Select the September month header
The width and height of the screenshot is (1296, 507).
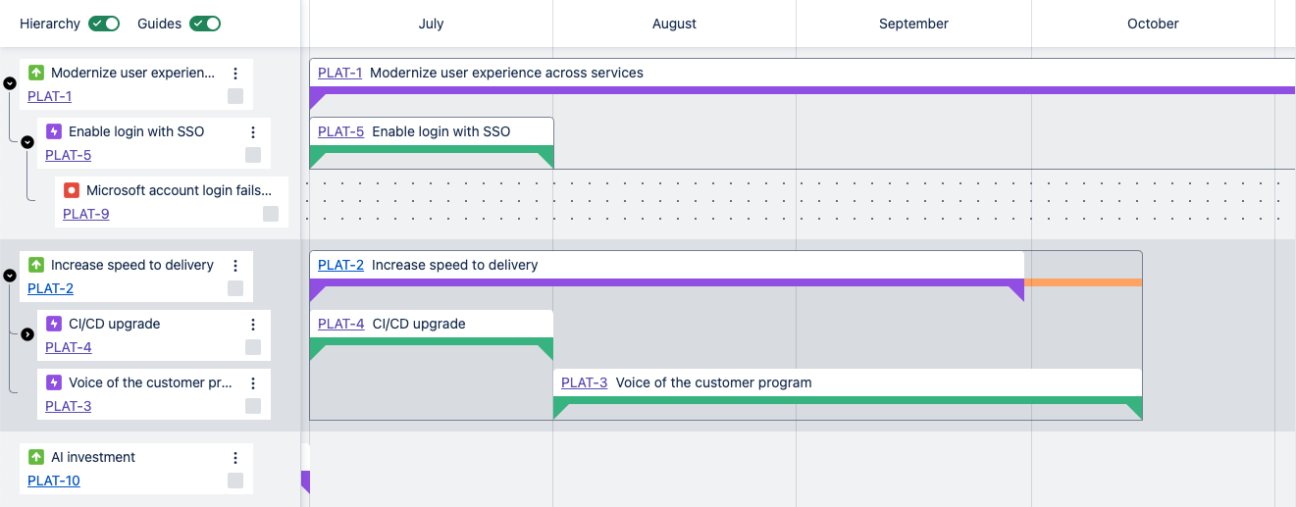[x=914, y=24]
